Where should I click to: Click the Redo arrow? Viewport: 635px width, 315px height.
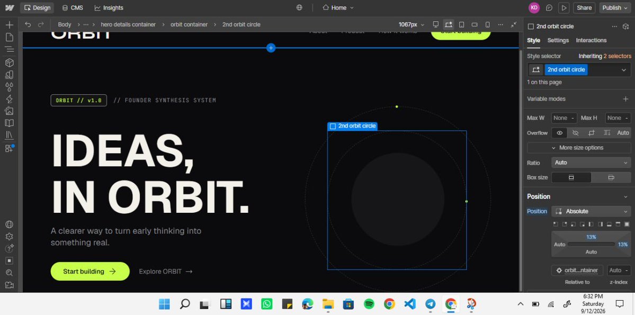[x=40, y=24]
